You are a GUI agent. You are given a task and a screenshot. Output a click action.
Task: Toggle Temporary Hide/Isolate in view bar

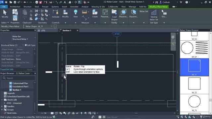click(77, 113)
